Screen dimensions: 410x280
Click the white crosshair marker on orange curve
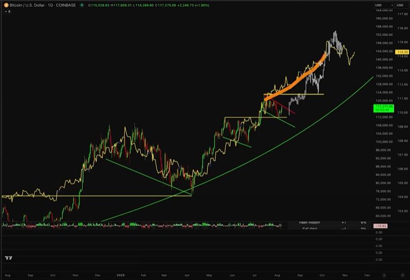click(321, 63)
